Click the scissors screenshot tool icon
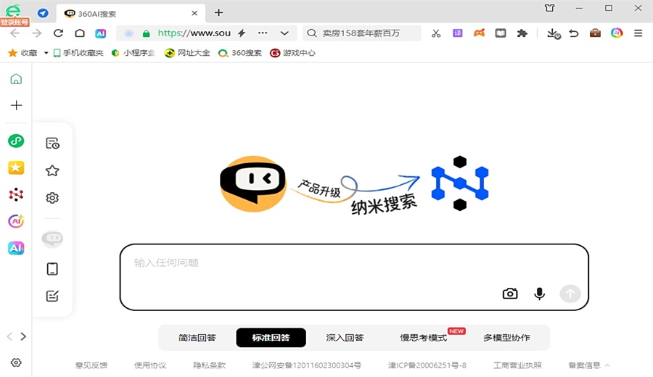 [x=436, y=33]
